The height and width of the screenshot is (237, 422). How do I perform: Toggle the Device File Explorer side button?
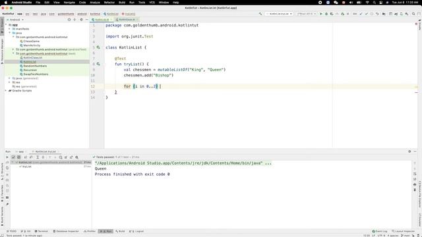(420, 195)
